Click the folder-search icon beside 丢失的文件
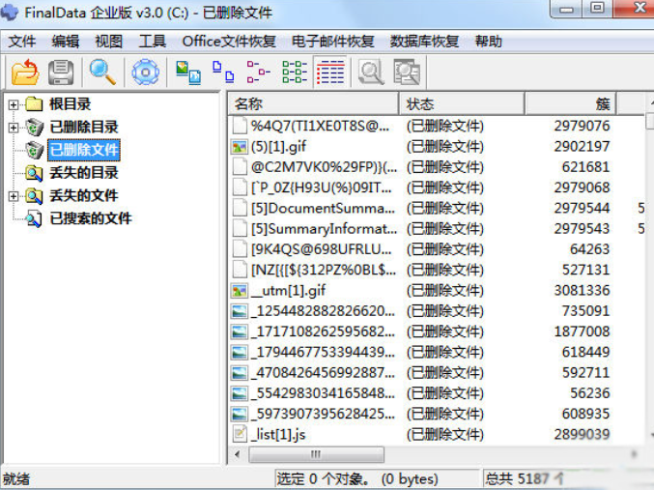This screenshot has width=654, height=490. (x=34, y=196)
